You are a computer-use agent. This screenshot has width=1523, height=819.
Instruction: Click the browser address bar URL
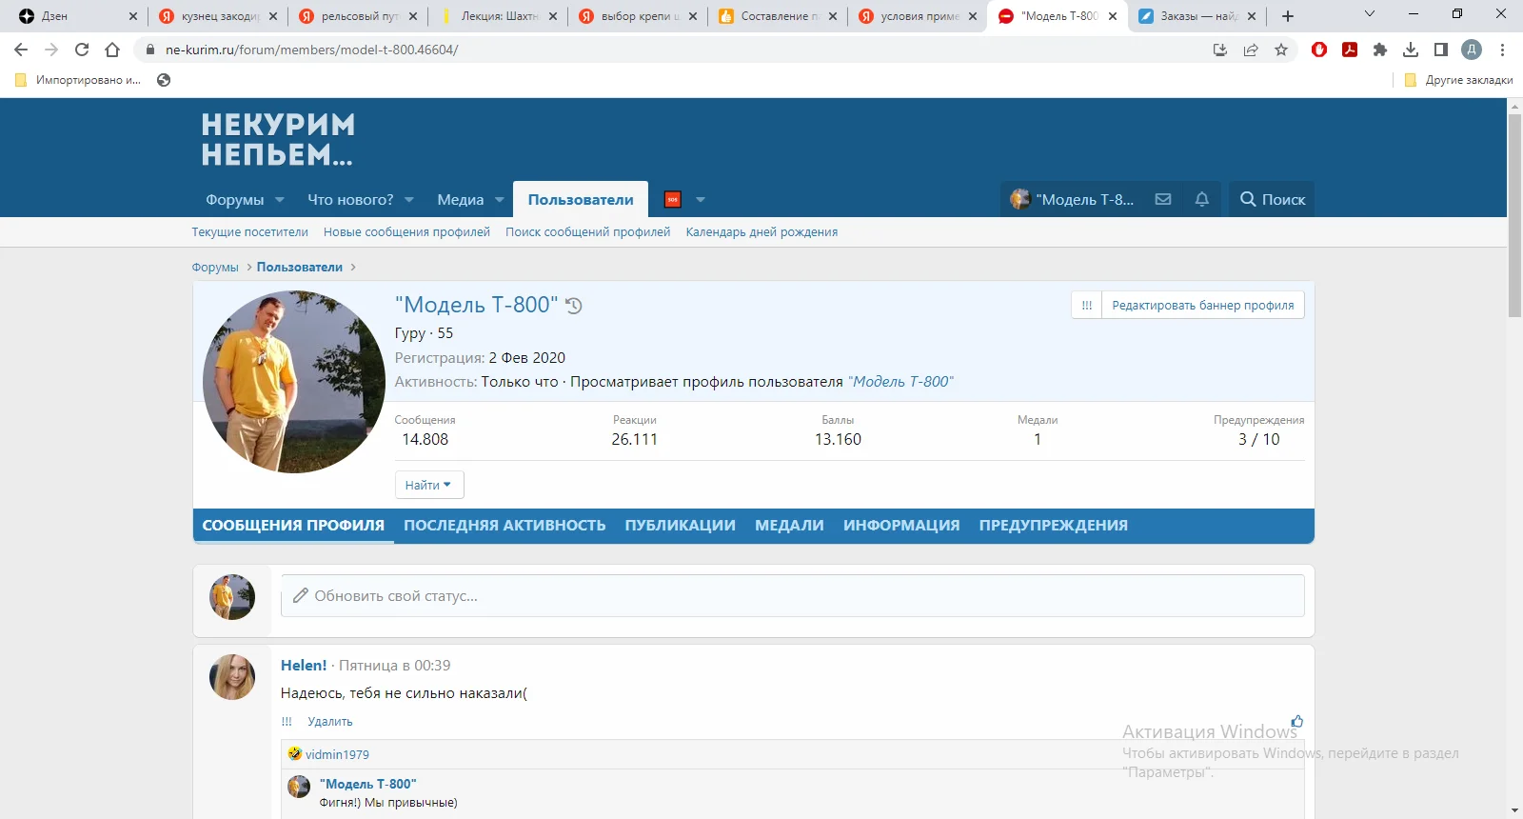point(312,50)
